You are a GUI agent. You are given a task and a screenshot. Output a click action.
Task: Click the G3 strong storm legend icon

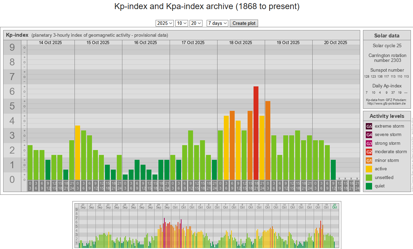point(369,143)
